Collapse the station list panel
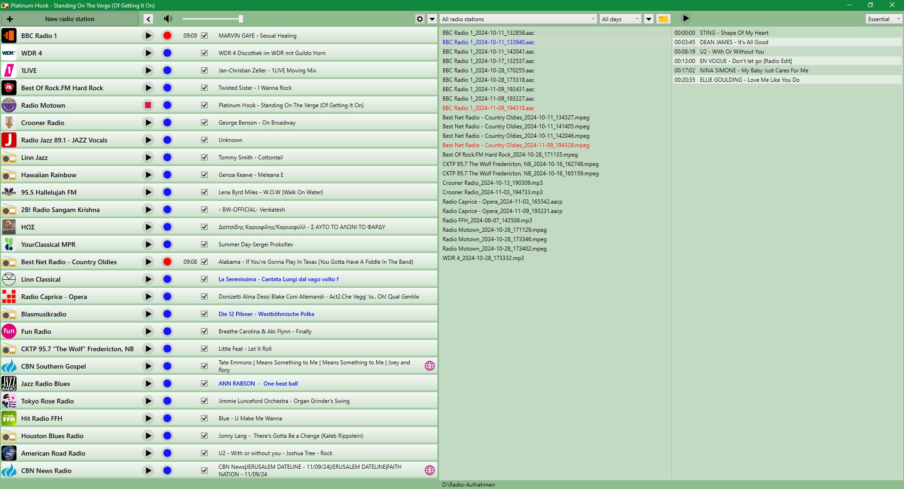 (148, 19)
